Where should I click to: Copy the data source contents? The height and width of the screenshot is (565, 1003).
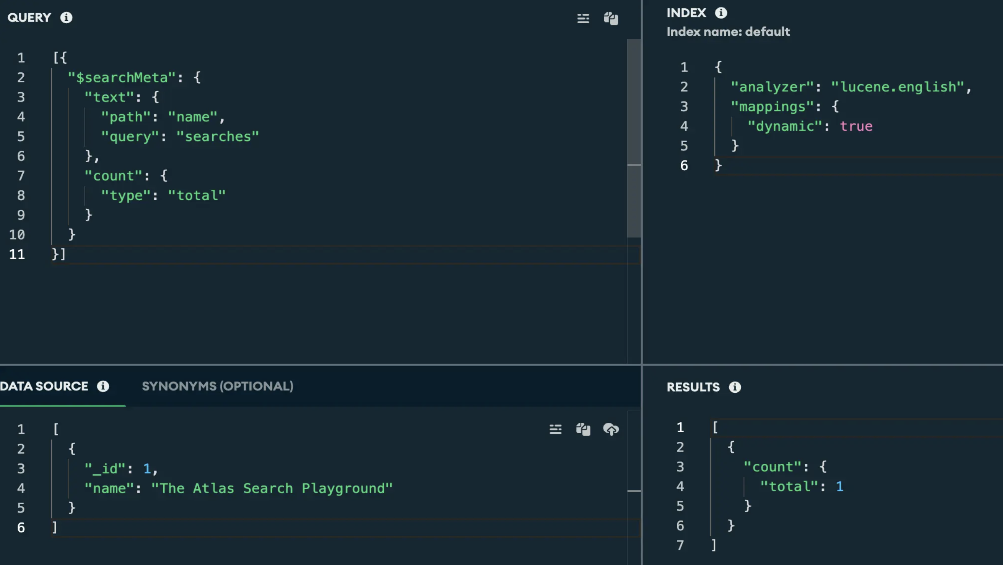pos(583,429)
